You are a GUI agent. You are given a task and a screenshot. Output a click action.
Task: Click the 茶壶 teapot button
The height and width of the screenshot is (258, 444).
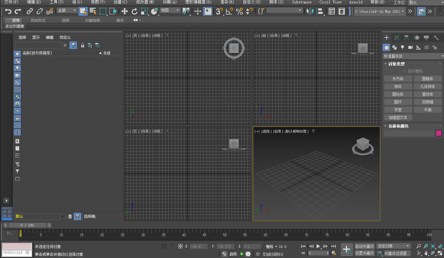point(398,110)
